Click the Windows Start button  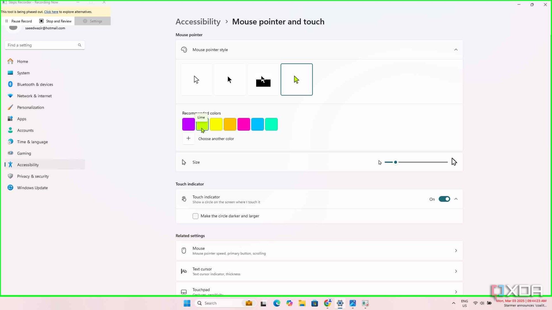coord(187,303)
